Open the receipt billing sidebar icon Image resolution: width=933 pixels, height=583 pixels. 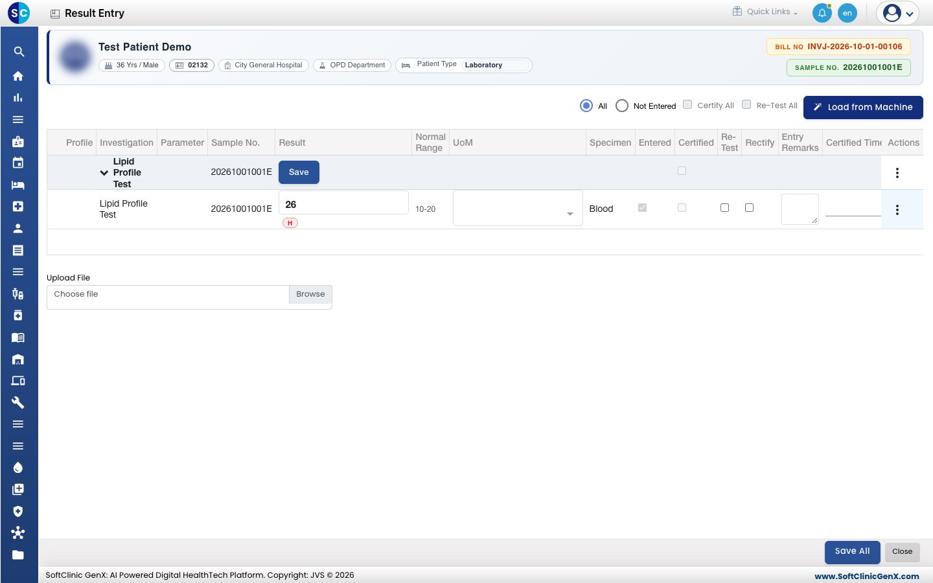tap(18, 250)
